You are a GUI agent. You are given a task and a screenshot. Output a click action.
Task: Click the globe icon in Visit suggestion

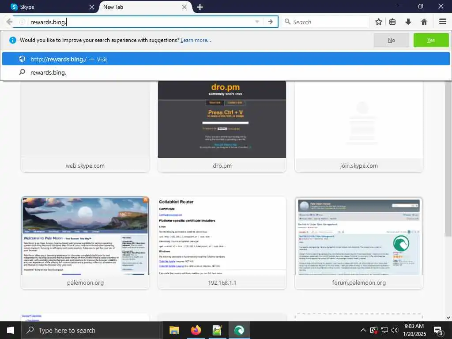[22, 59]
